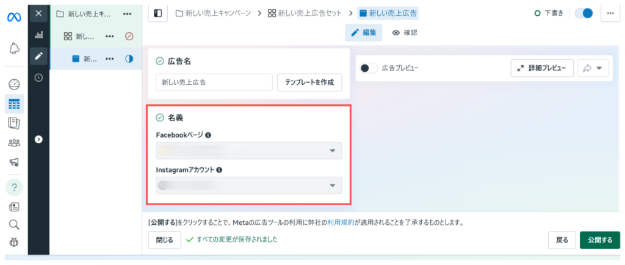This screenshot has width=625, height=265.
Task: Switch to the 編集 tab
Action: point(364,32)
